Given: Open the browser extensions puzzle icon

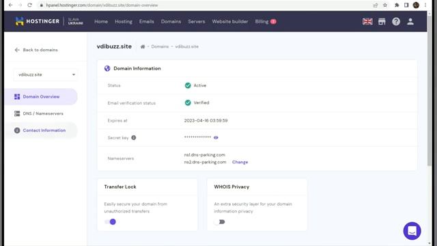Looking at the screenshot, I should [397, 5].
